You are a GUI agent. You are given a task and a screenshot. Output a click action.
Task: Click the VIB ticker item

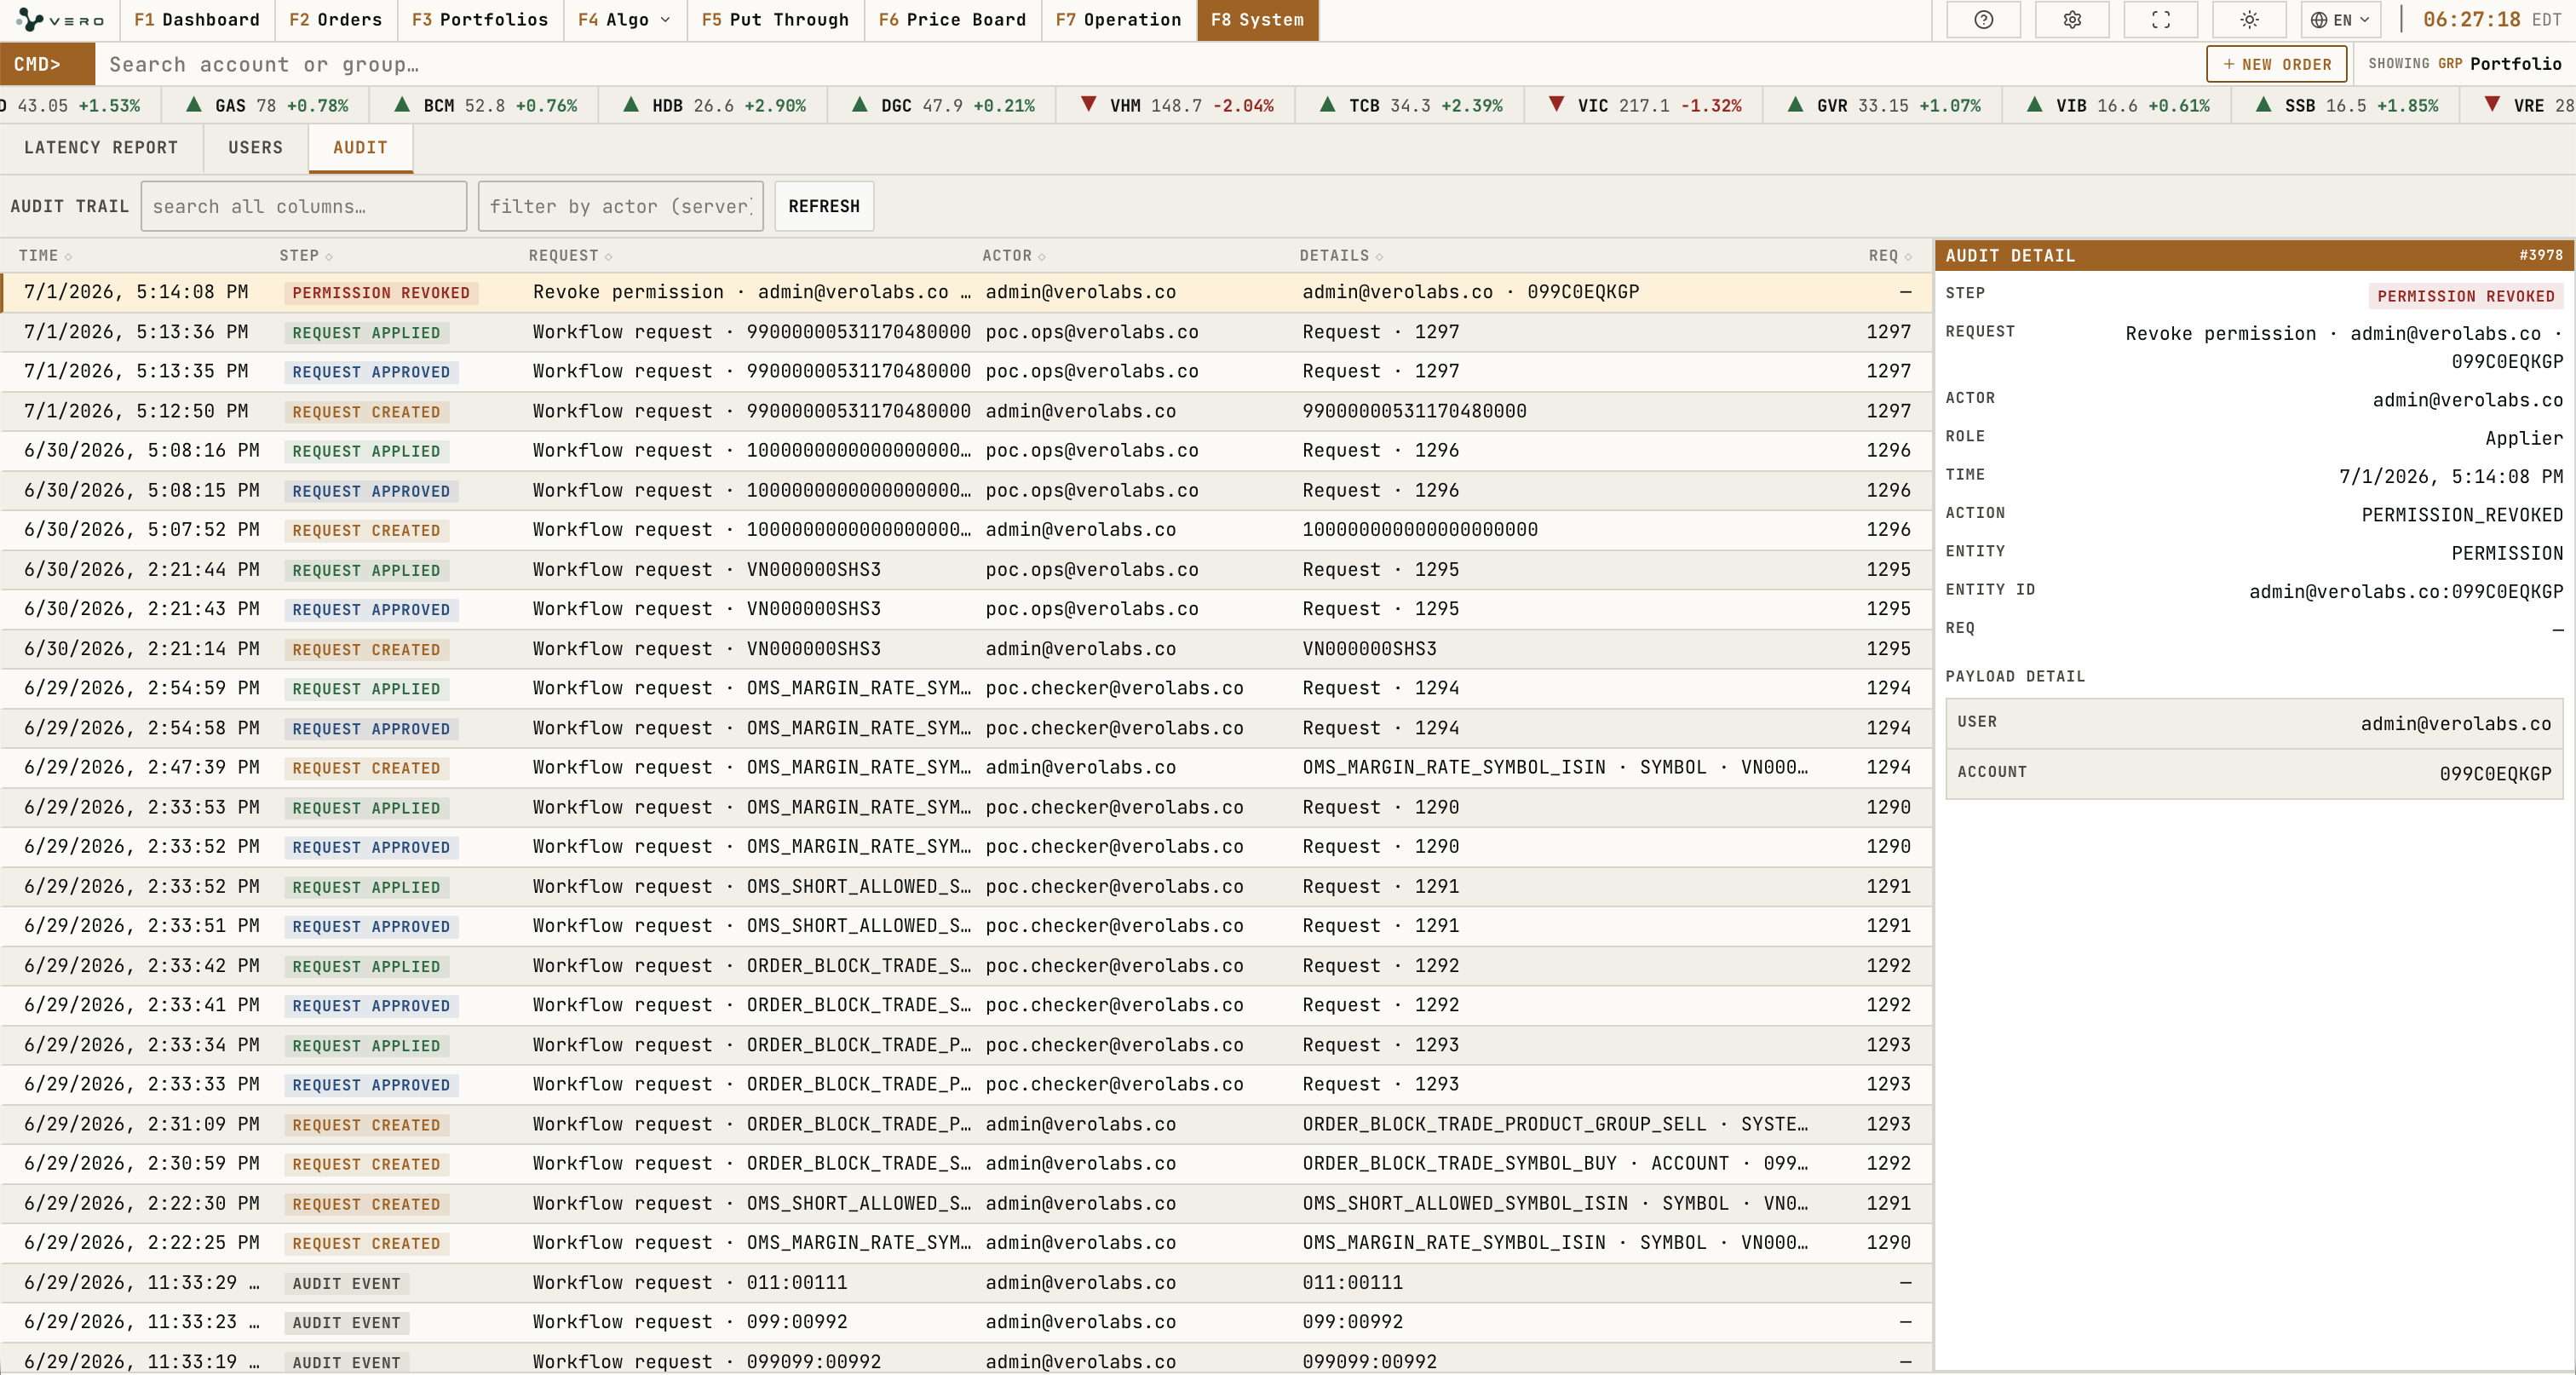2116,105
